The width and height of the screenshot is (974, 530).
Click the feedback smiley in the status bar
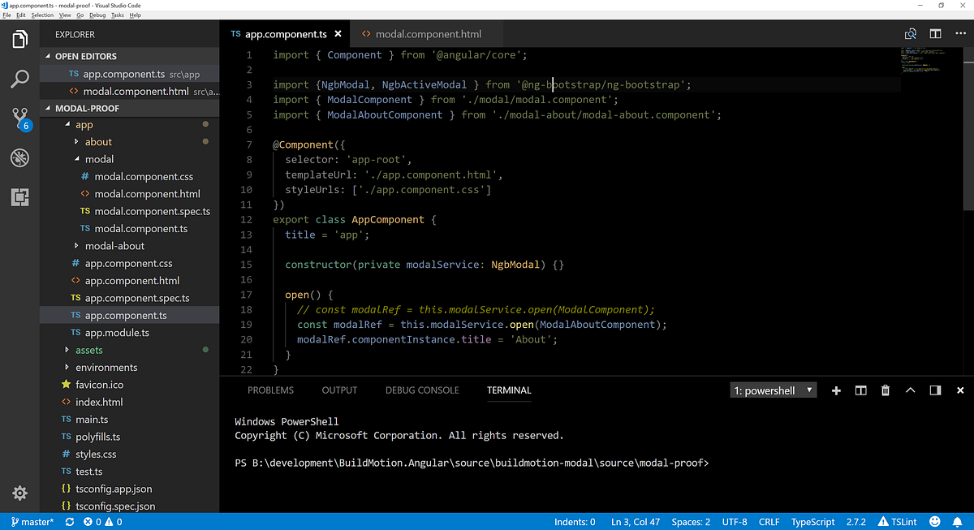pyautogui.click(x=935, y=521)
